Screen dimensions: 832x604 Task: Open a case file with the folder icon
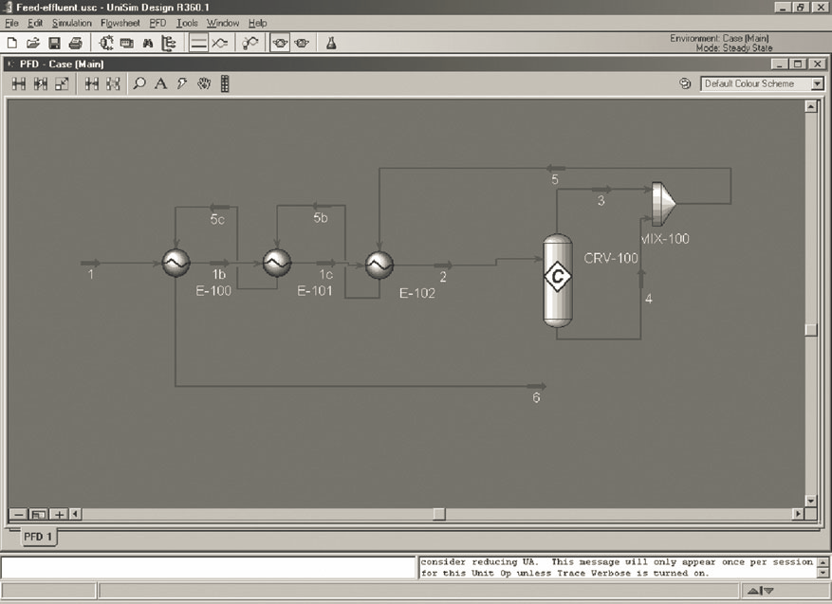[33, 43]
